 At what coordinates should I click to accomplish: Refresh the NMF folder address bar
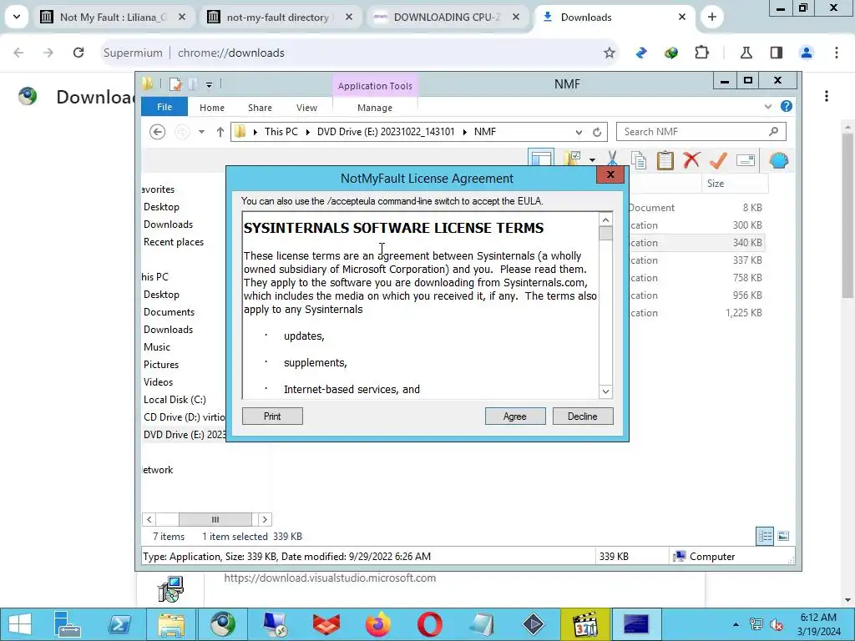[597, 132]
